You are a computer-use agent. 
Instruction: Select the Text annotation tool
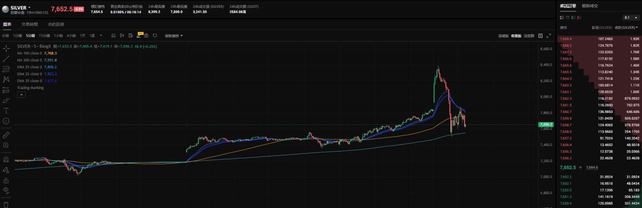[x=6, y=111]
